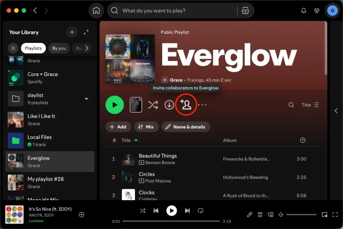343x229 pixels.
Task: Expand Your Library to full view
Action: point(86,32)
